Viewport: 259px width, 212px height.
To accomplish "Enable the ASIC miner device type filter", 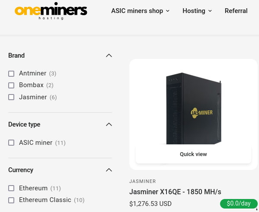I will point(11,143).
